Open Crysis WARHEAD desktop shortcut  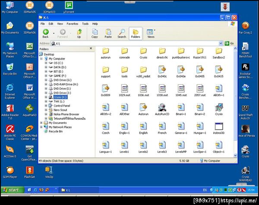(x=246, y=174)
